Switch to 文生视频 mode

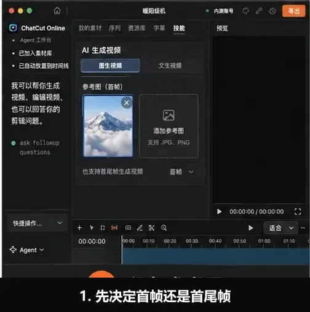pyautogui.click(x=170, y=66)
